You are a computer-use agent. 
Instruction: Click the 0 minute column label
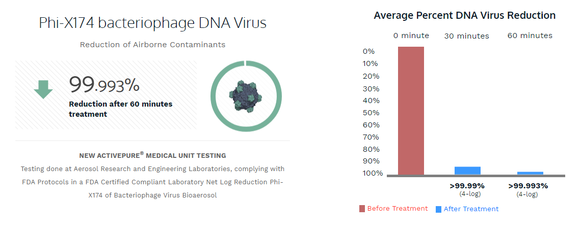(411, 36)
